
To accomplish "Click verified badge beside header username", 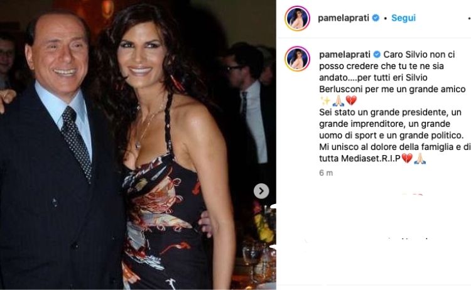I will click(x=376, y=18).
